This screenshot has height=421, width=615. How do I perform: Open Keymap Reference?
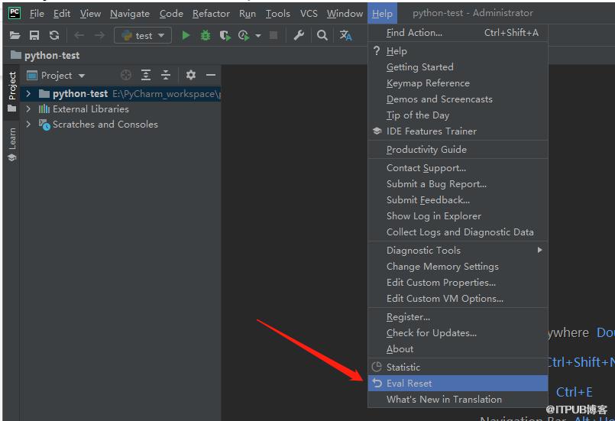point(458,83)
